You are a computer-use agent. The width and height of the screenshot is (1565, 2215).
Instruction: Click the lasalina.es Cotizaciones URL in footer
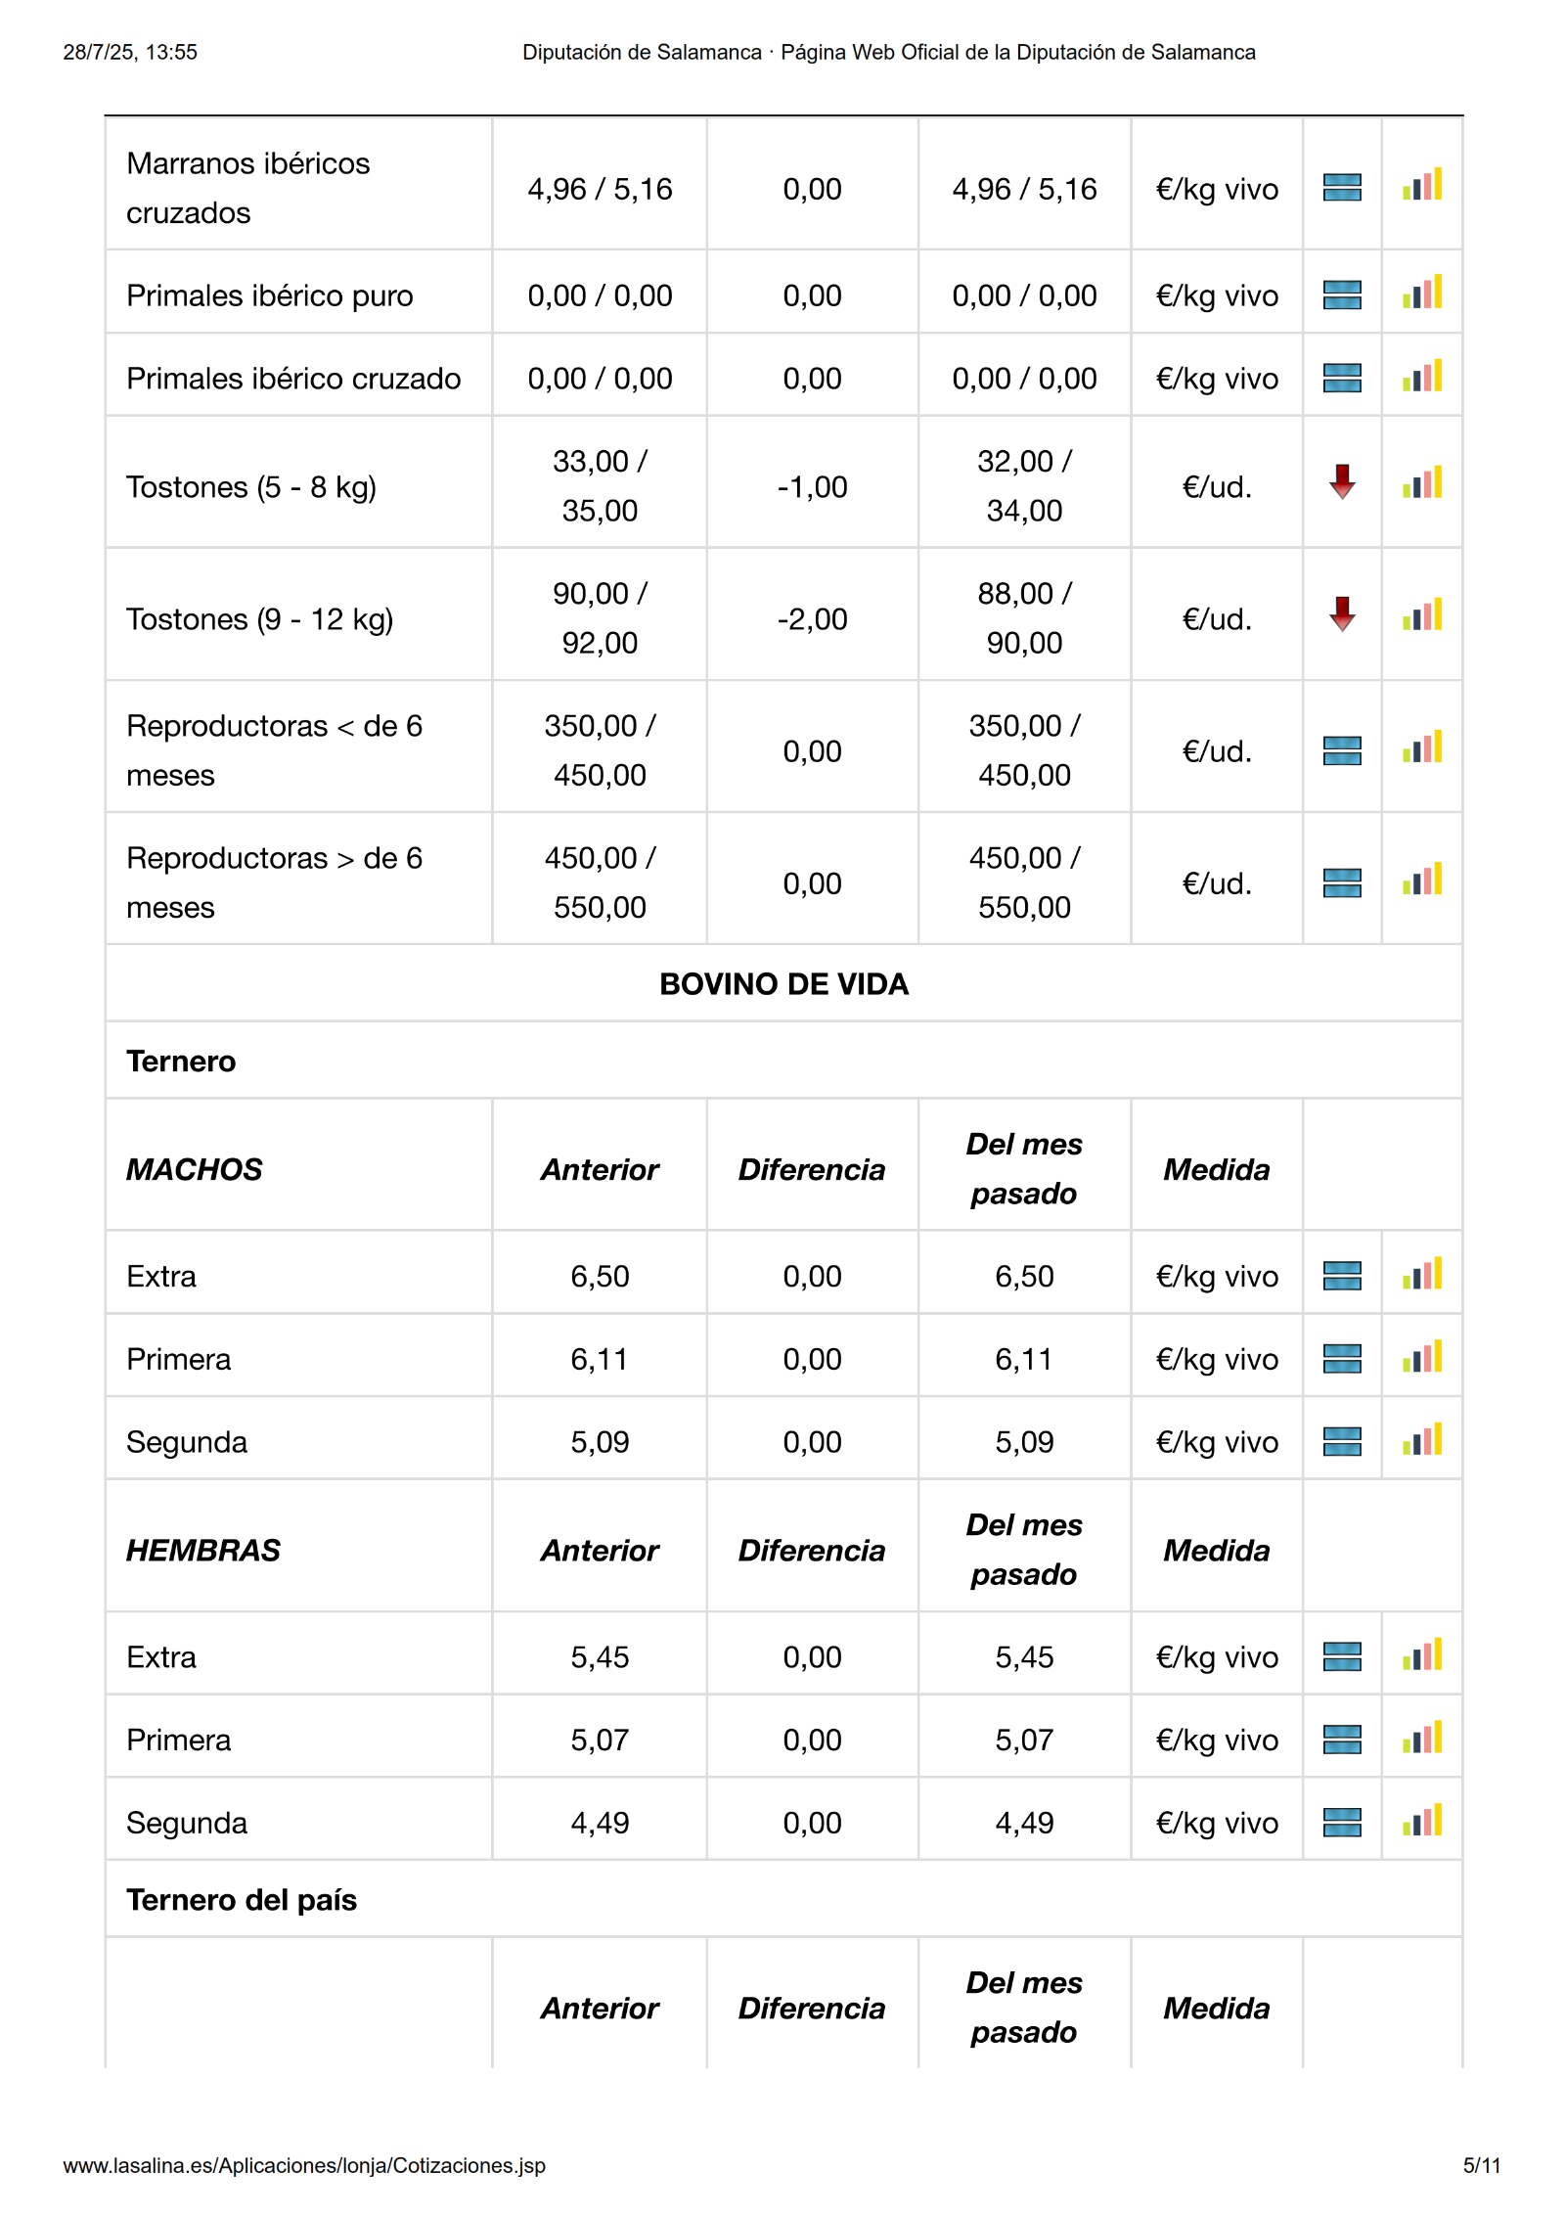(304, 2165)
